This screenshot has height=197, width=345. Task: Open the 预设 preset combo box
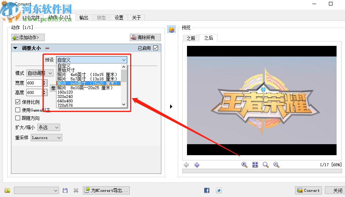click(92, 60)
